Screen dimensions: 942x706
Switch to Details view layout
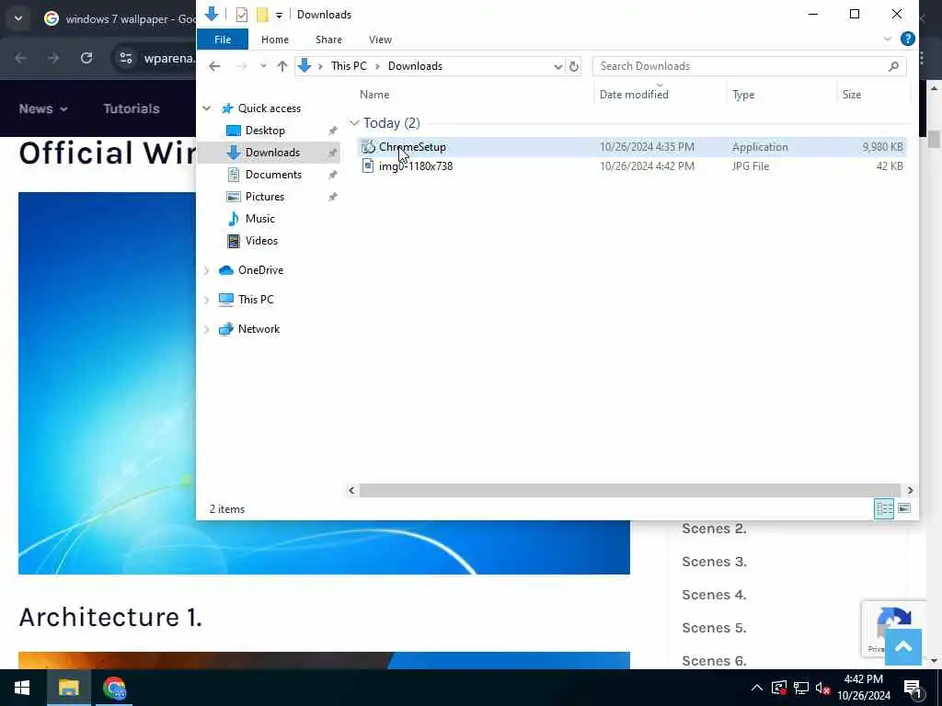(x=884, y=508)
